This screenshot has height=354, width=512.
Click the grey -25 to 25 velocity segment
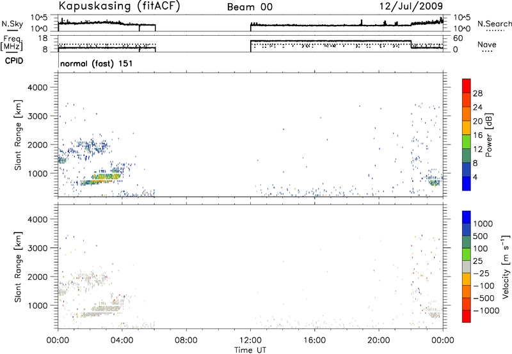point(467,266)
